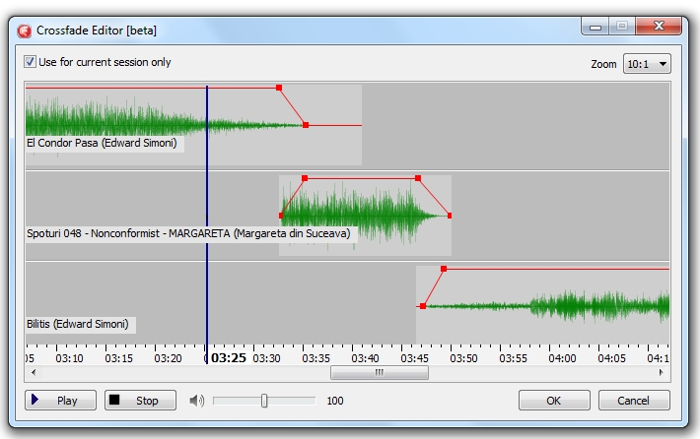
Task: Select Spoturi 048 fade-in start point
Action: (x=281, y=216)
